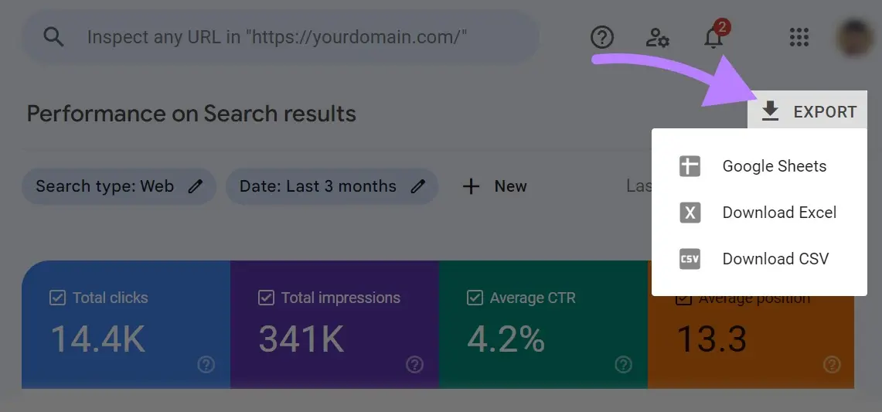Select Download CSV from export menu
The width and height of the screenshot is (882, 412).
click(775, 259)
